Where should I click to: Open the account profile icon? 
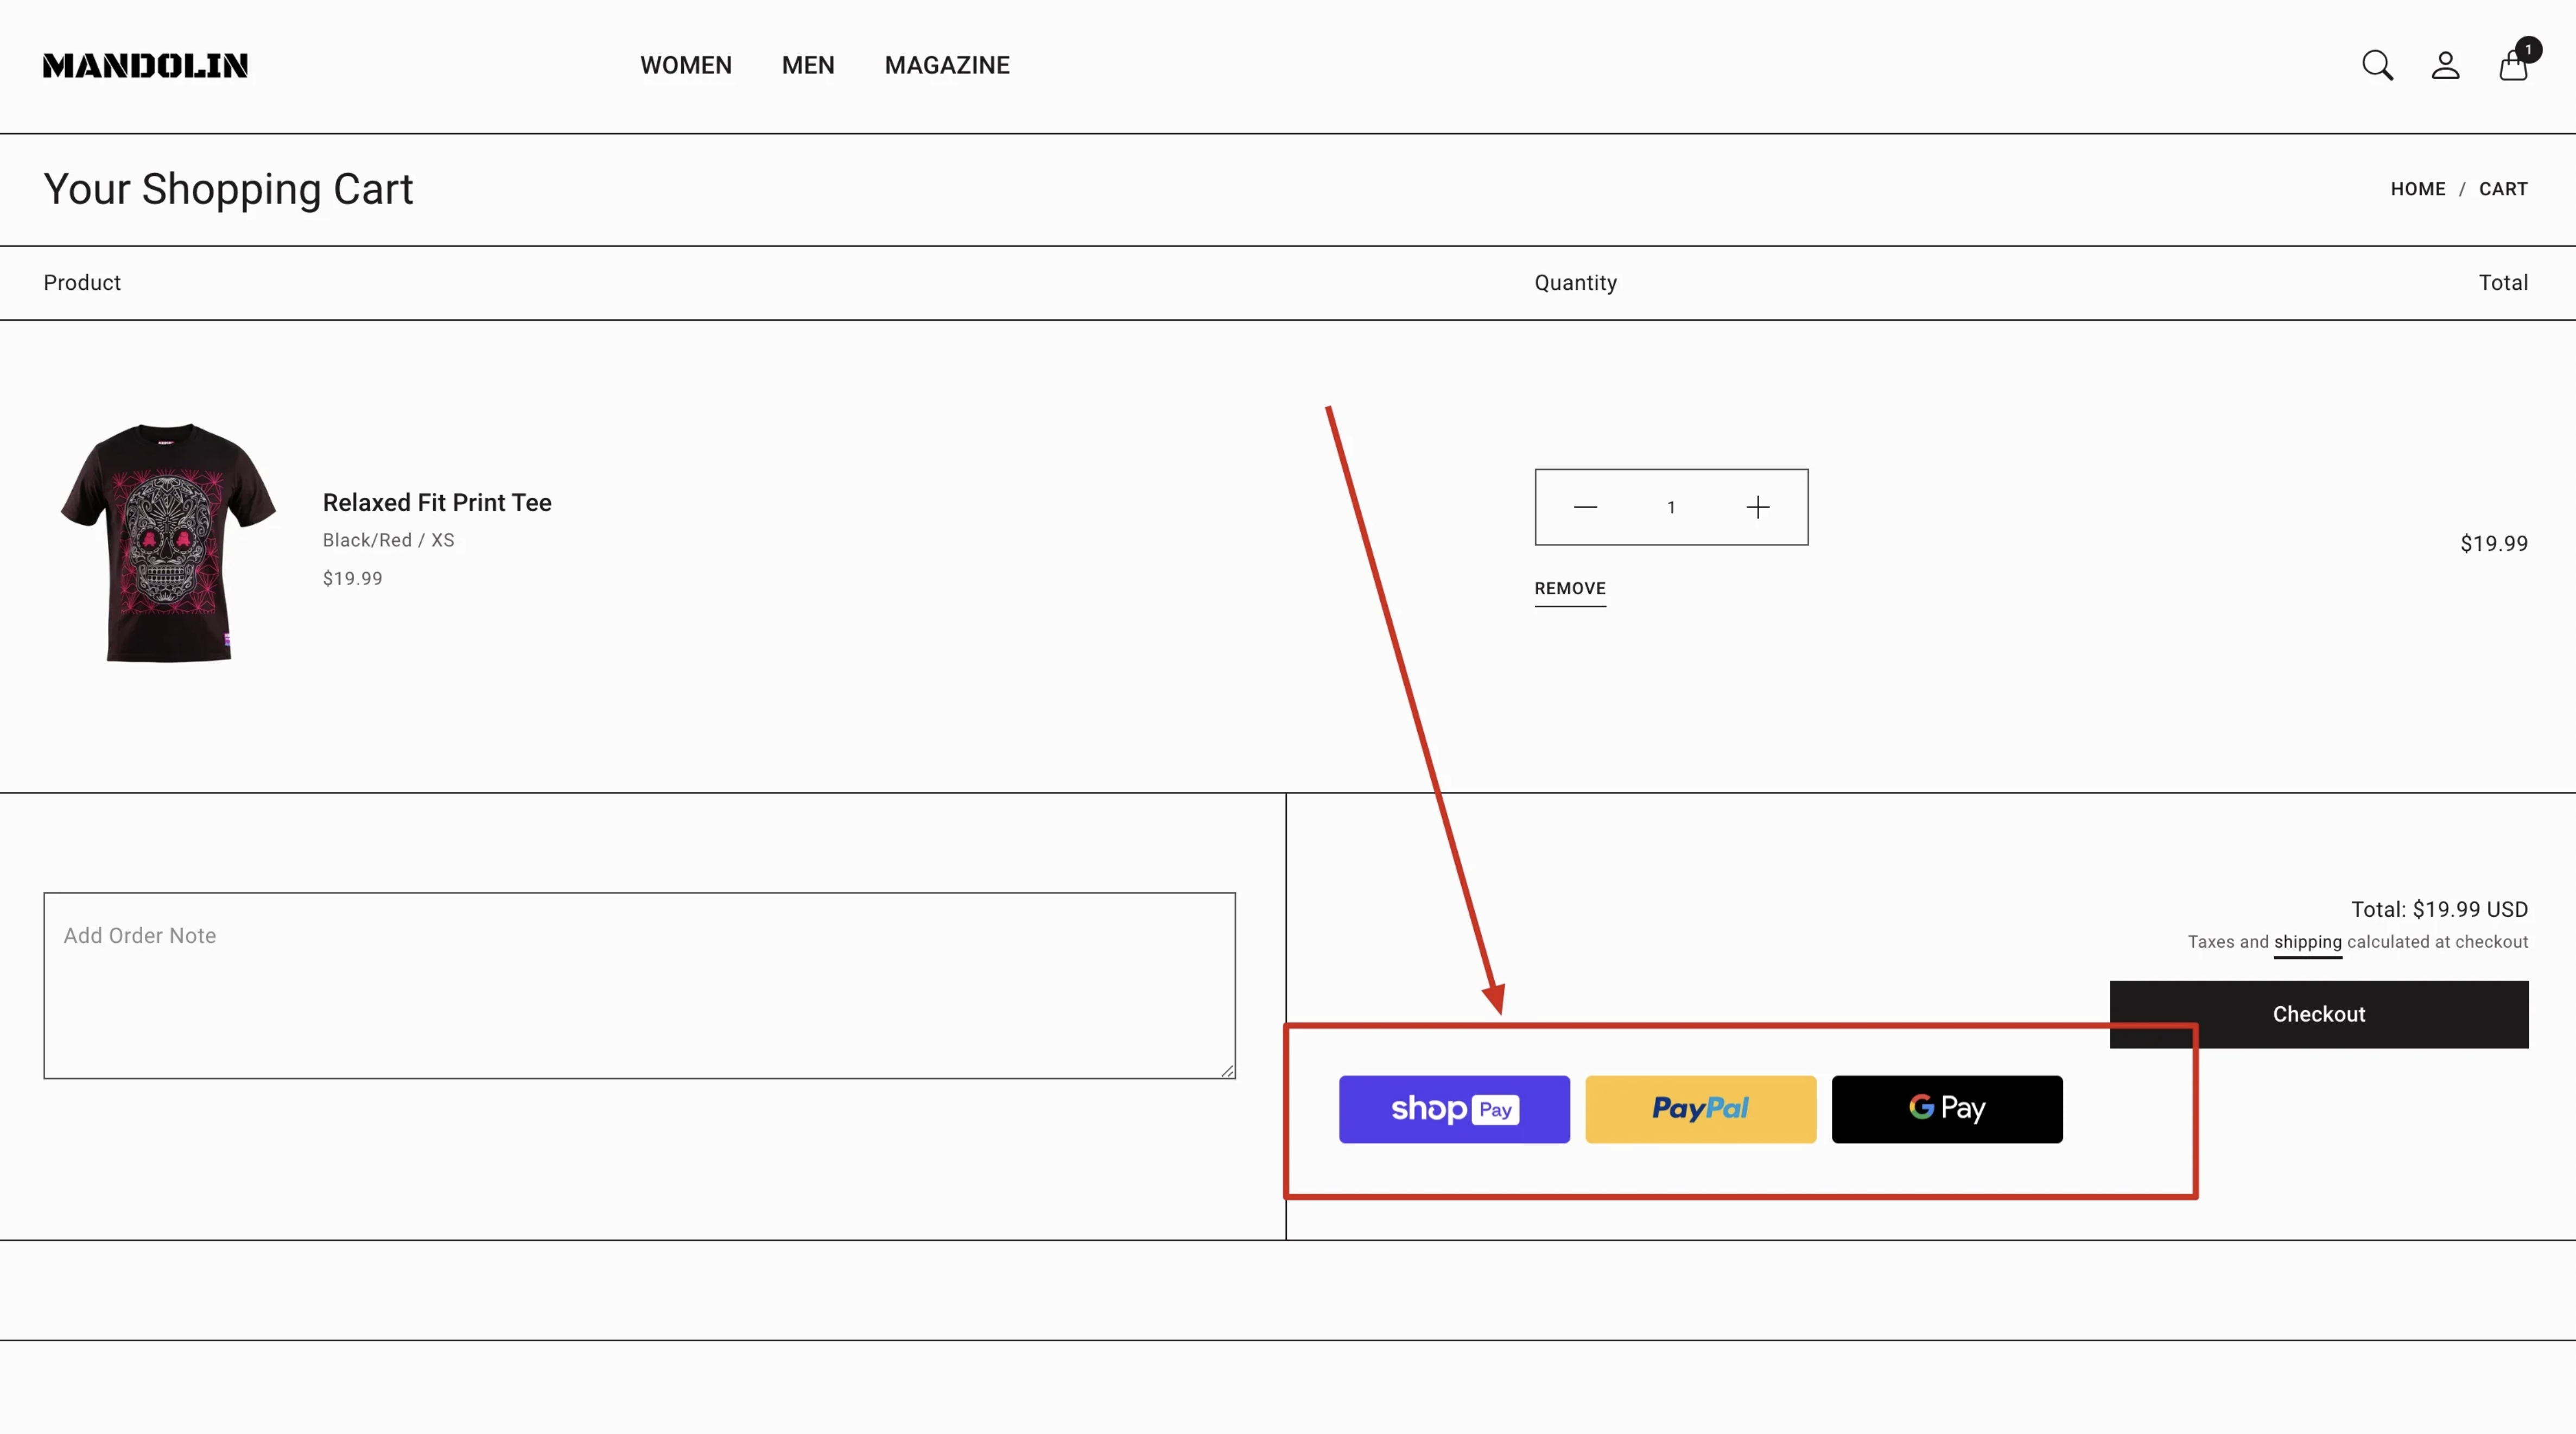[x=2445, y=66]
